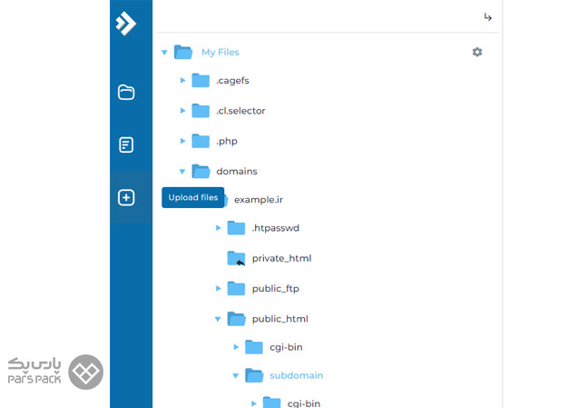Image resolution: width=588 pixels, height=408 pixels.
Task: Select the .htpasswd folder name
Action: 275,228
